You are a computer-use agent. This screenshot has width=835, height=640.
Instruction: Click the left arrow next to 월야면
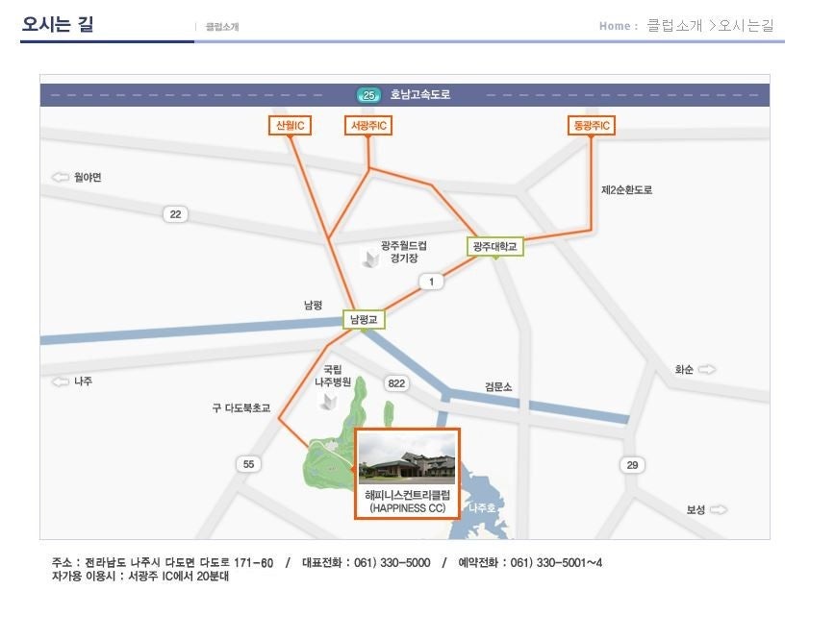click(x=61, y=177)
